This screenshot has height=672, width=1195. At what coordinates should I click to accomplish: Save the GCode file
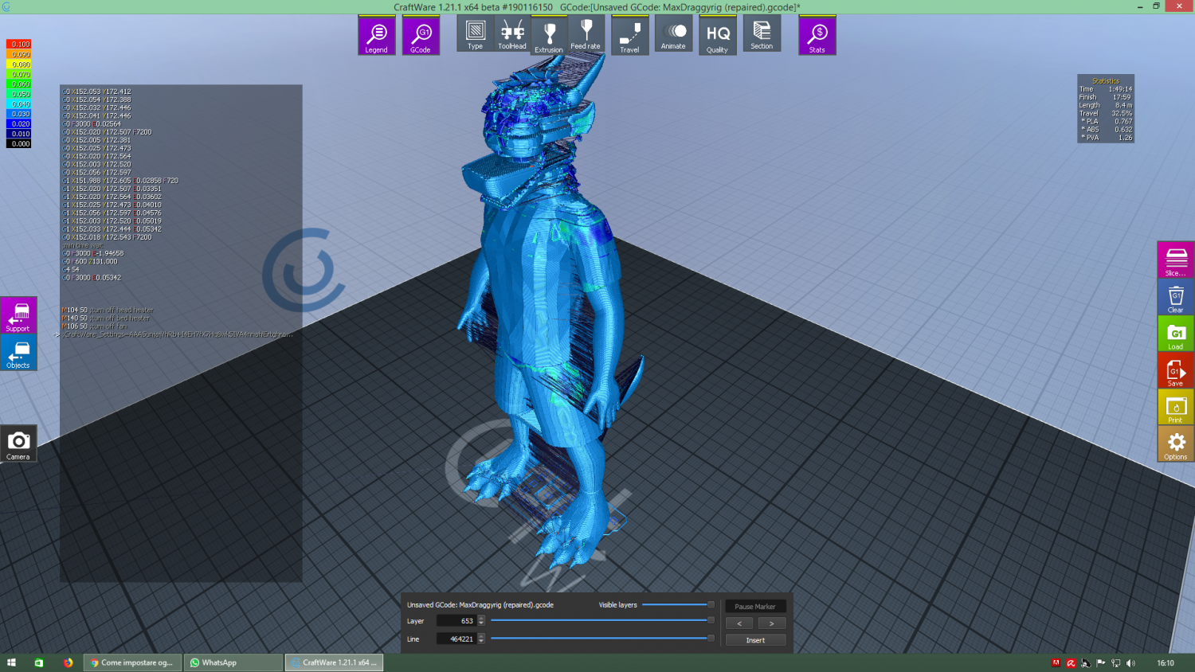click(1176, 372)
